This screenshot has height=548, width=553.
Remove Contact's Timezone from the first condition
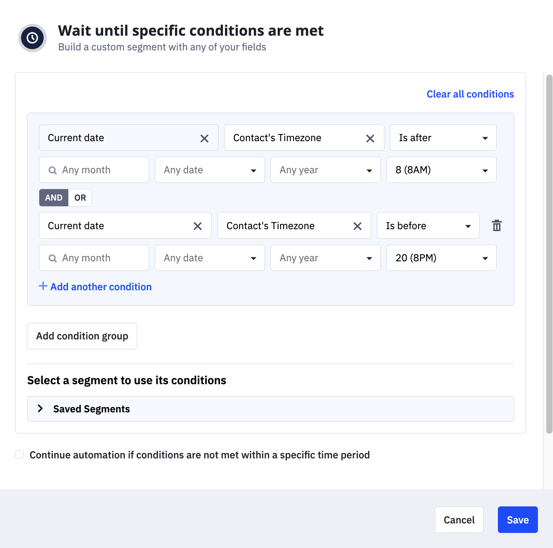point(370,138)
